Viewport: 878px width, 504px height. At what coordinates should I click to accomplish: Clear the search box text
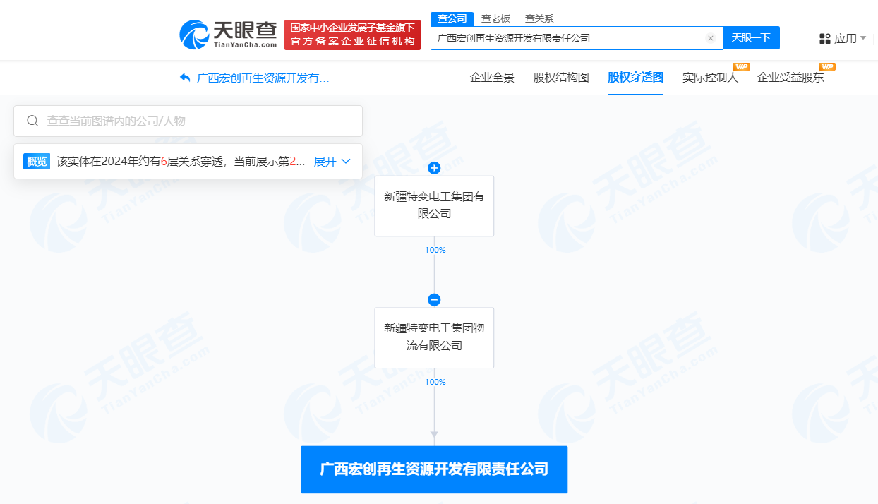711,38
